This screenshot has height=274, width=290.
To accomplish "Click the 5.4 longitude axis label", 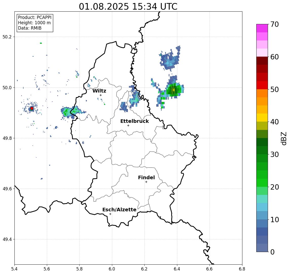I will click(x=14, y=269).
